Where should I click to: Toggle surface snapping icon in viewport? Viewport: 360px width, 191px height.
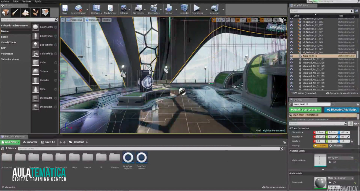pyautogui.click(x=233, y=20)
